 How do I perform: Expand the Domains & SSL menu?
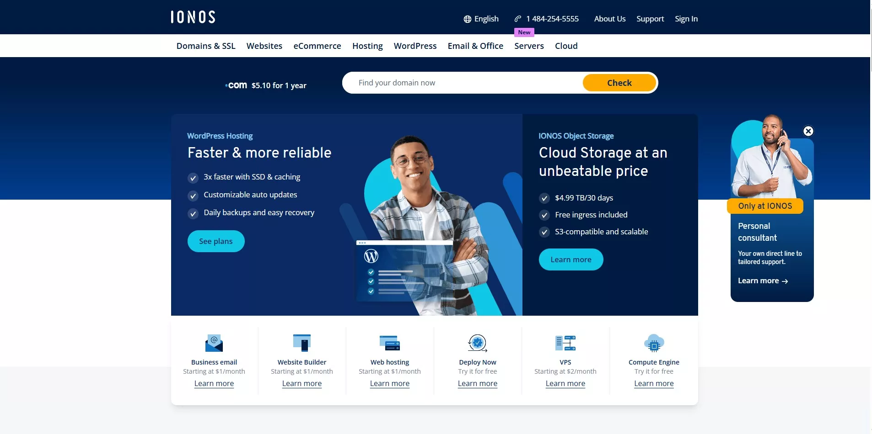pos(206,46)
